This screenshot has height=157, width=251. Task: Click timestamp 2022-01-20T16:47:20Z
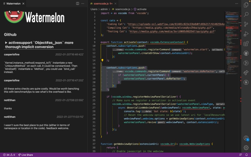coord(69,80)
